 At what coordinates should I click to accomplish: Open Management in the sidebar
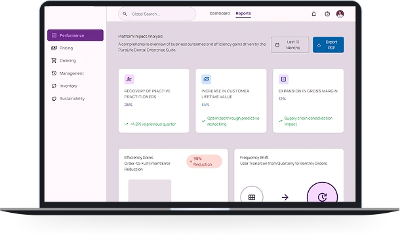75,73
